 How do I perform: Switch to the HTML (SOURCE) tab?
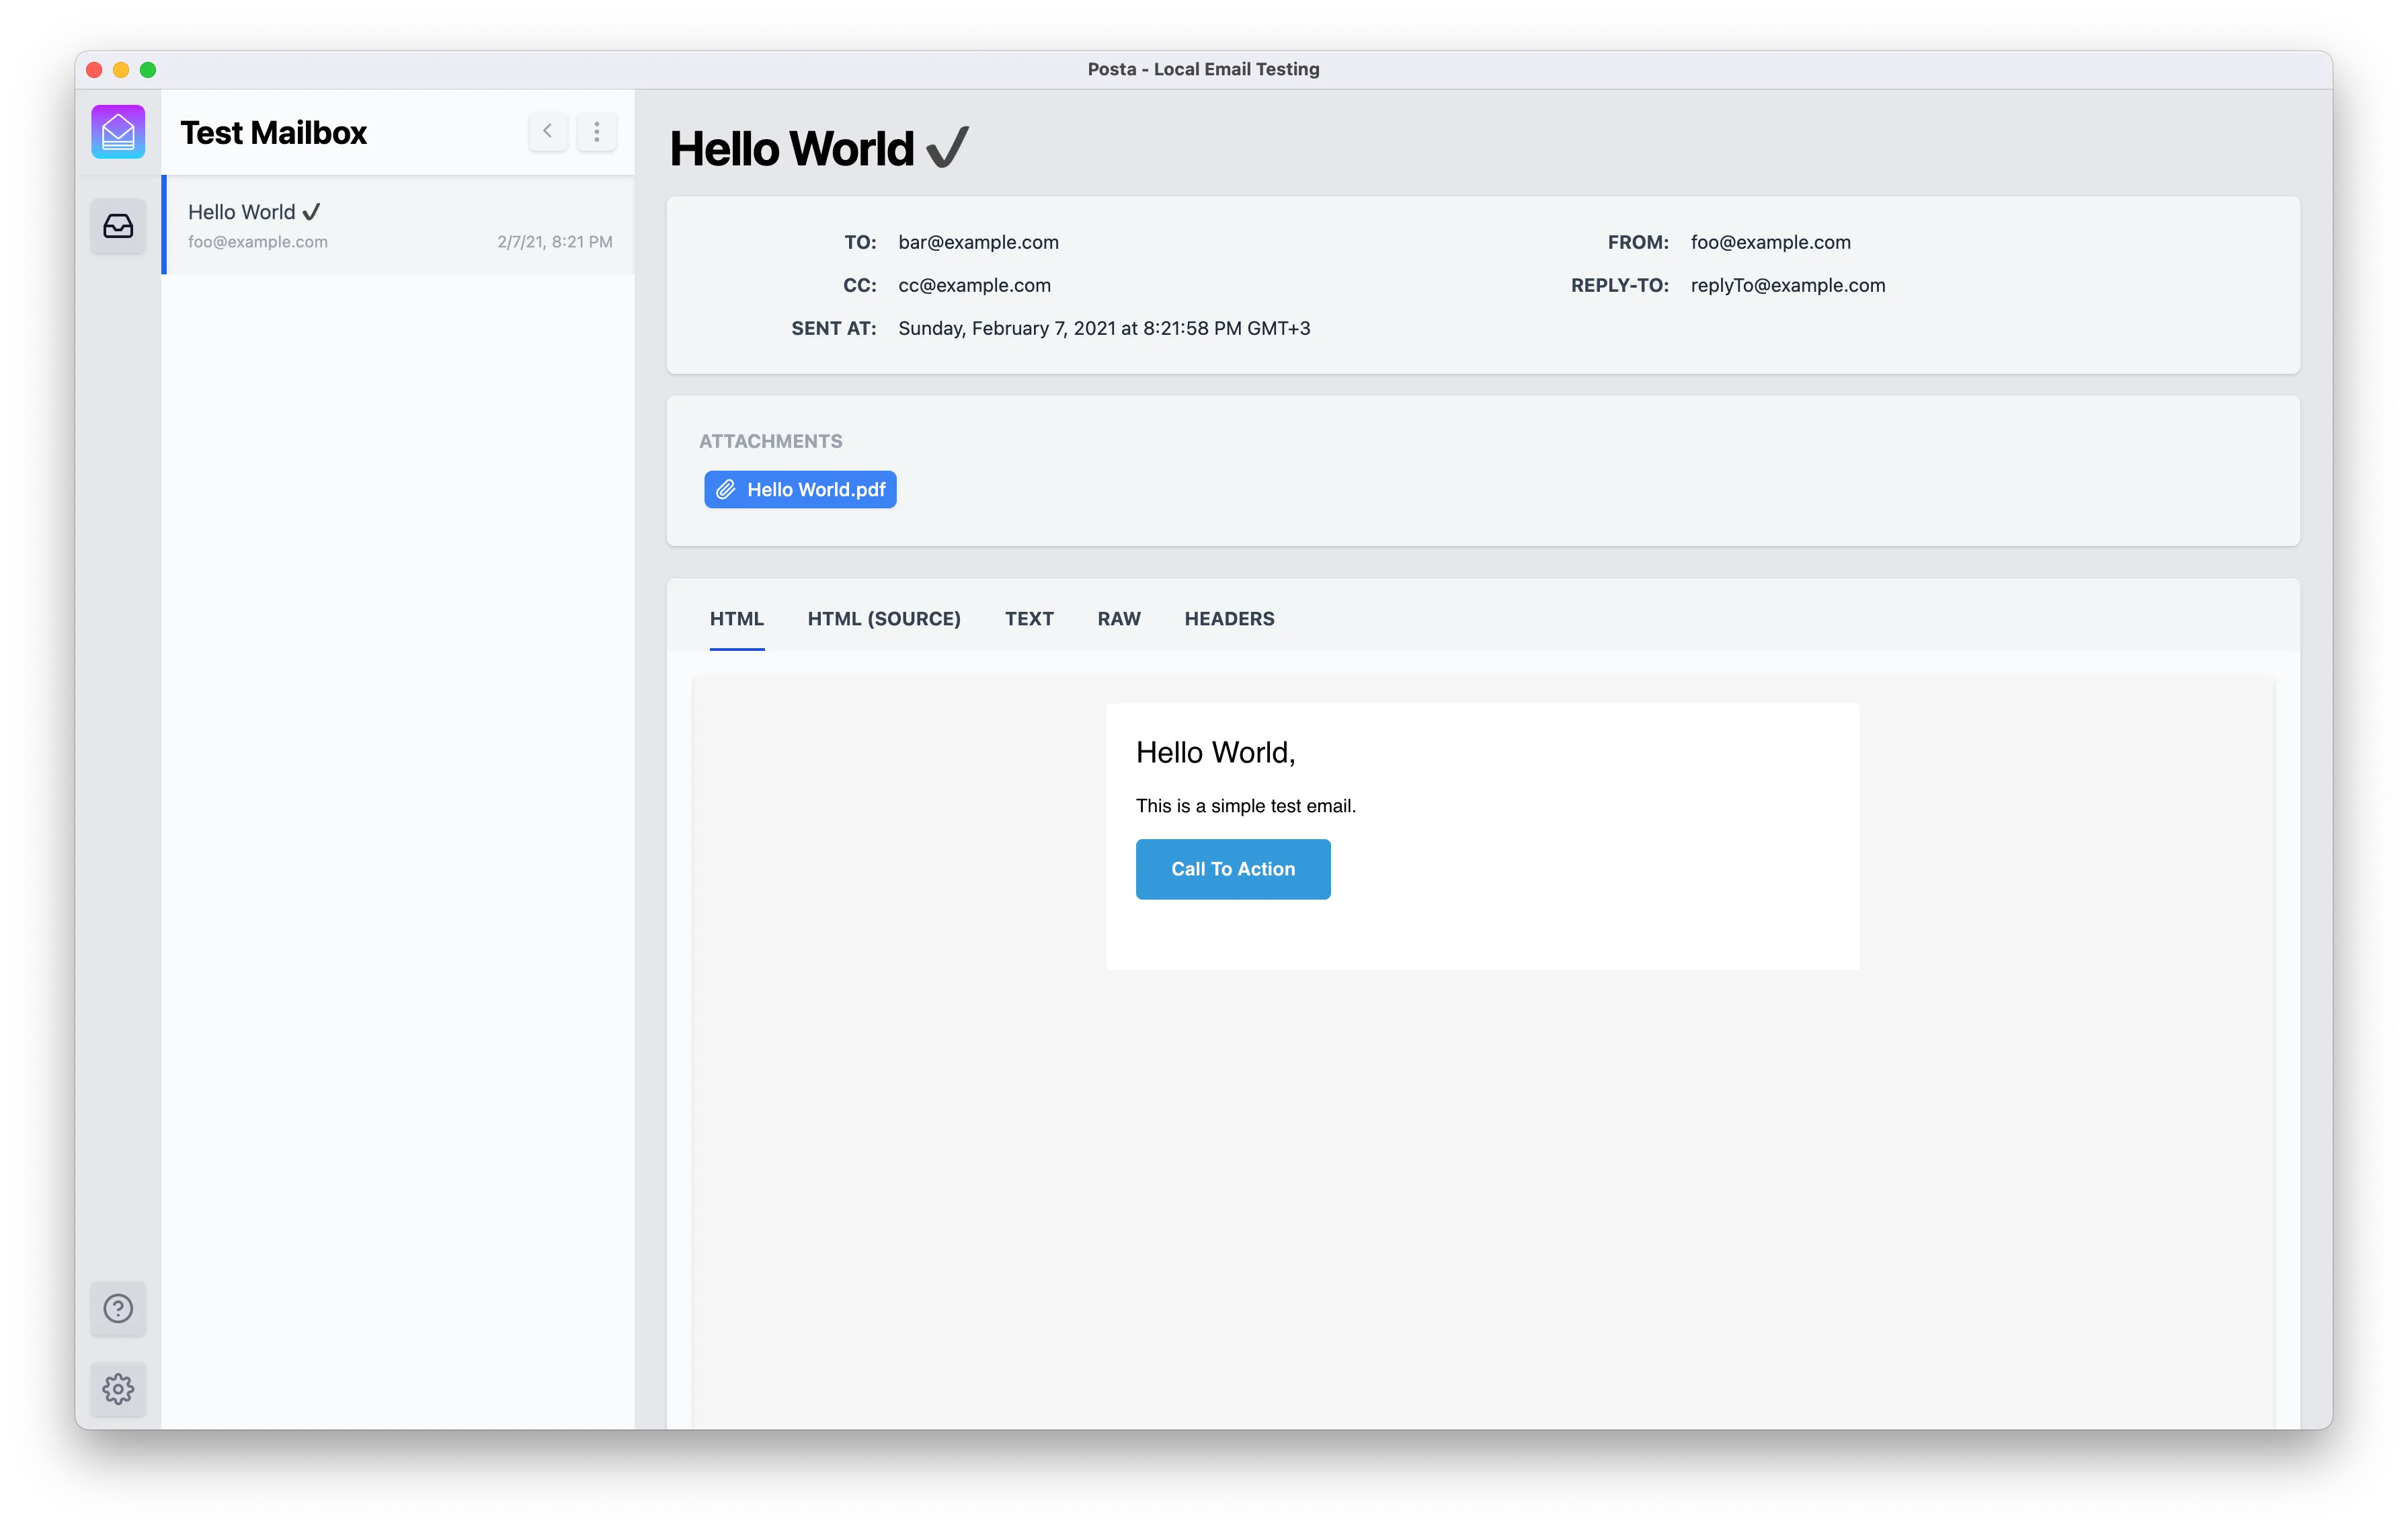pos(884,618)
